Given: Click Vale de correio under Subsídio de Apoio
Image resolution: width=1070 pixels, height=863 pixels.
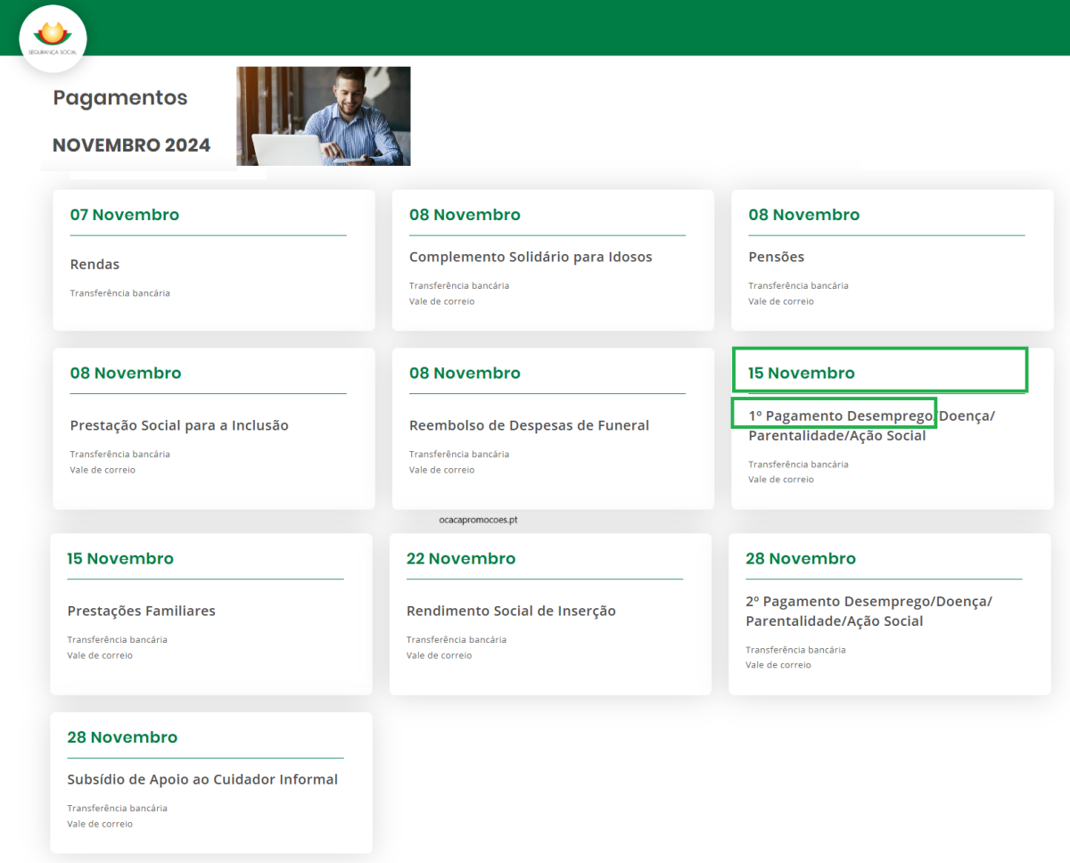Looking at the screenshot, I should click(100, 824).
